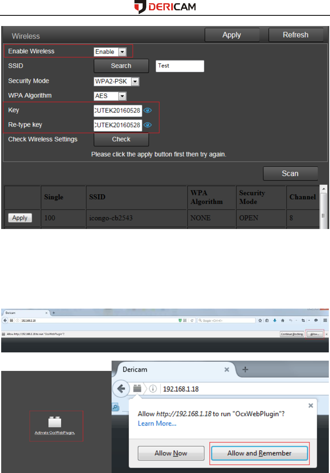Click the Allow... button in small browser notification bar
Viewport: 330px width, 473px height.
pos(315,334)
